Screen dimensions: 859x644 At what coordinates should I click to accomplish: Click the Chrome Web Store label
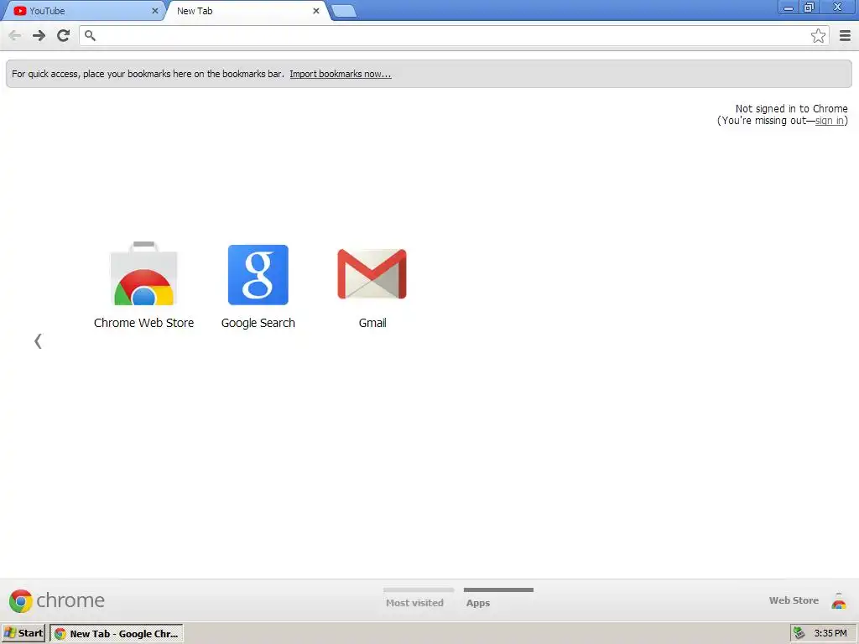point(143,323)
